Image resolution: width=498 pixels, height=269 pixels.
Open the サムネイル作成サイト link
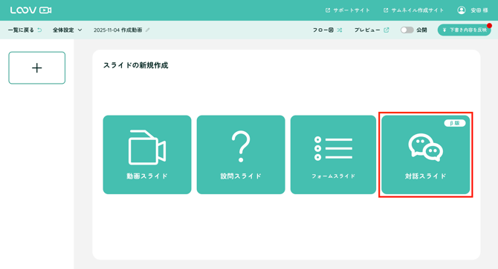[x=413, y=10]
